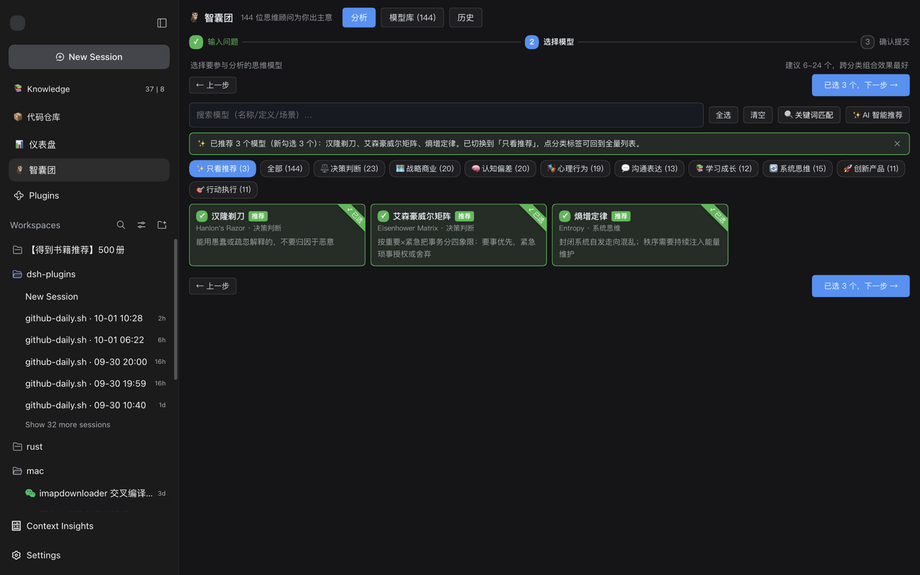Add a new workspace folder
Image resolution: width=920 pixels, height=575 pixels.
[x=162, y=225]
